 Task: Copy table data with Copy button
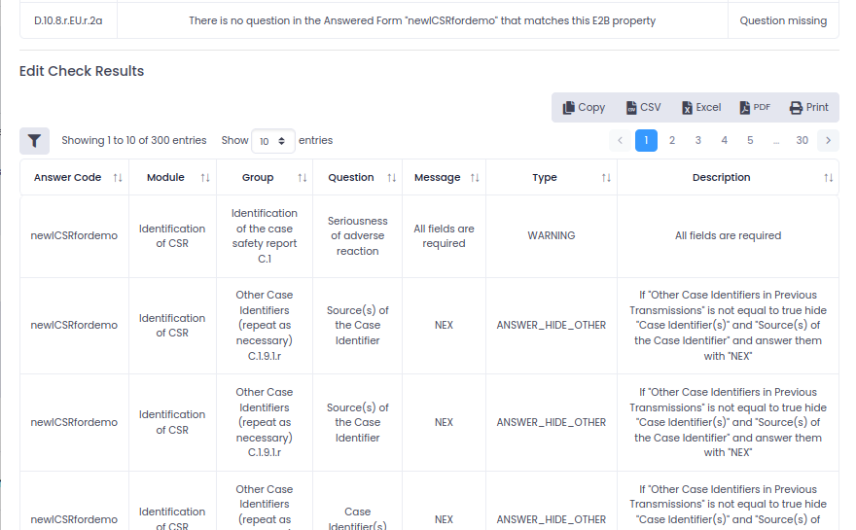pos(584,108)
